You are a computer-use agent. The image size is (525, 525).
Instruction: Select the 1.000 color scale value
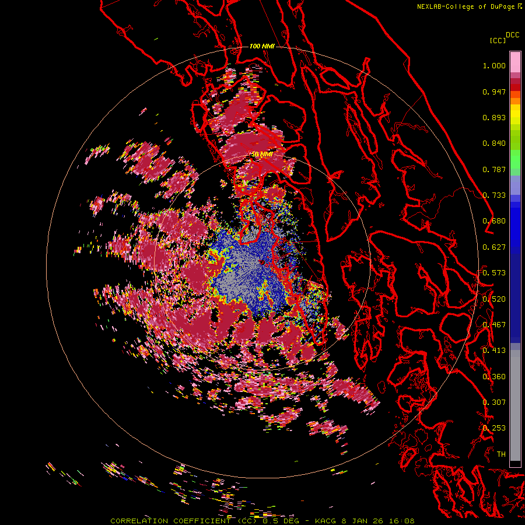tap(494, 65)
